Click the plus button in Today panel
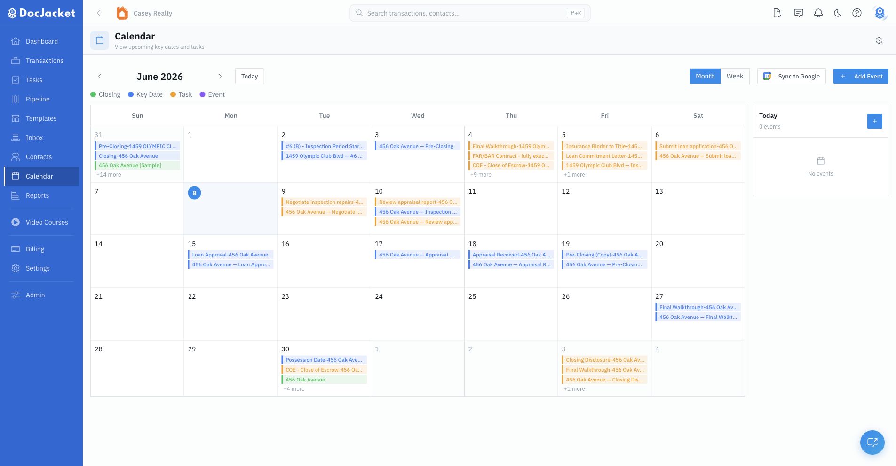The width and height of the screenshot is (896, 466). [x=875, y=121]
